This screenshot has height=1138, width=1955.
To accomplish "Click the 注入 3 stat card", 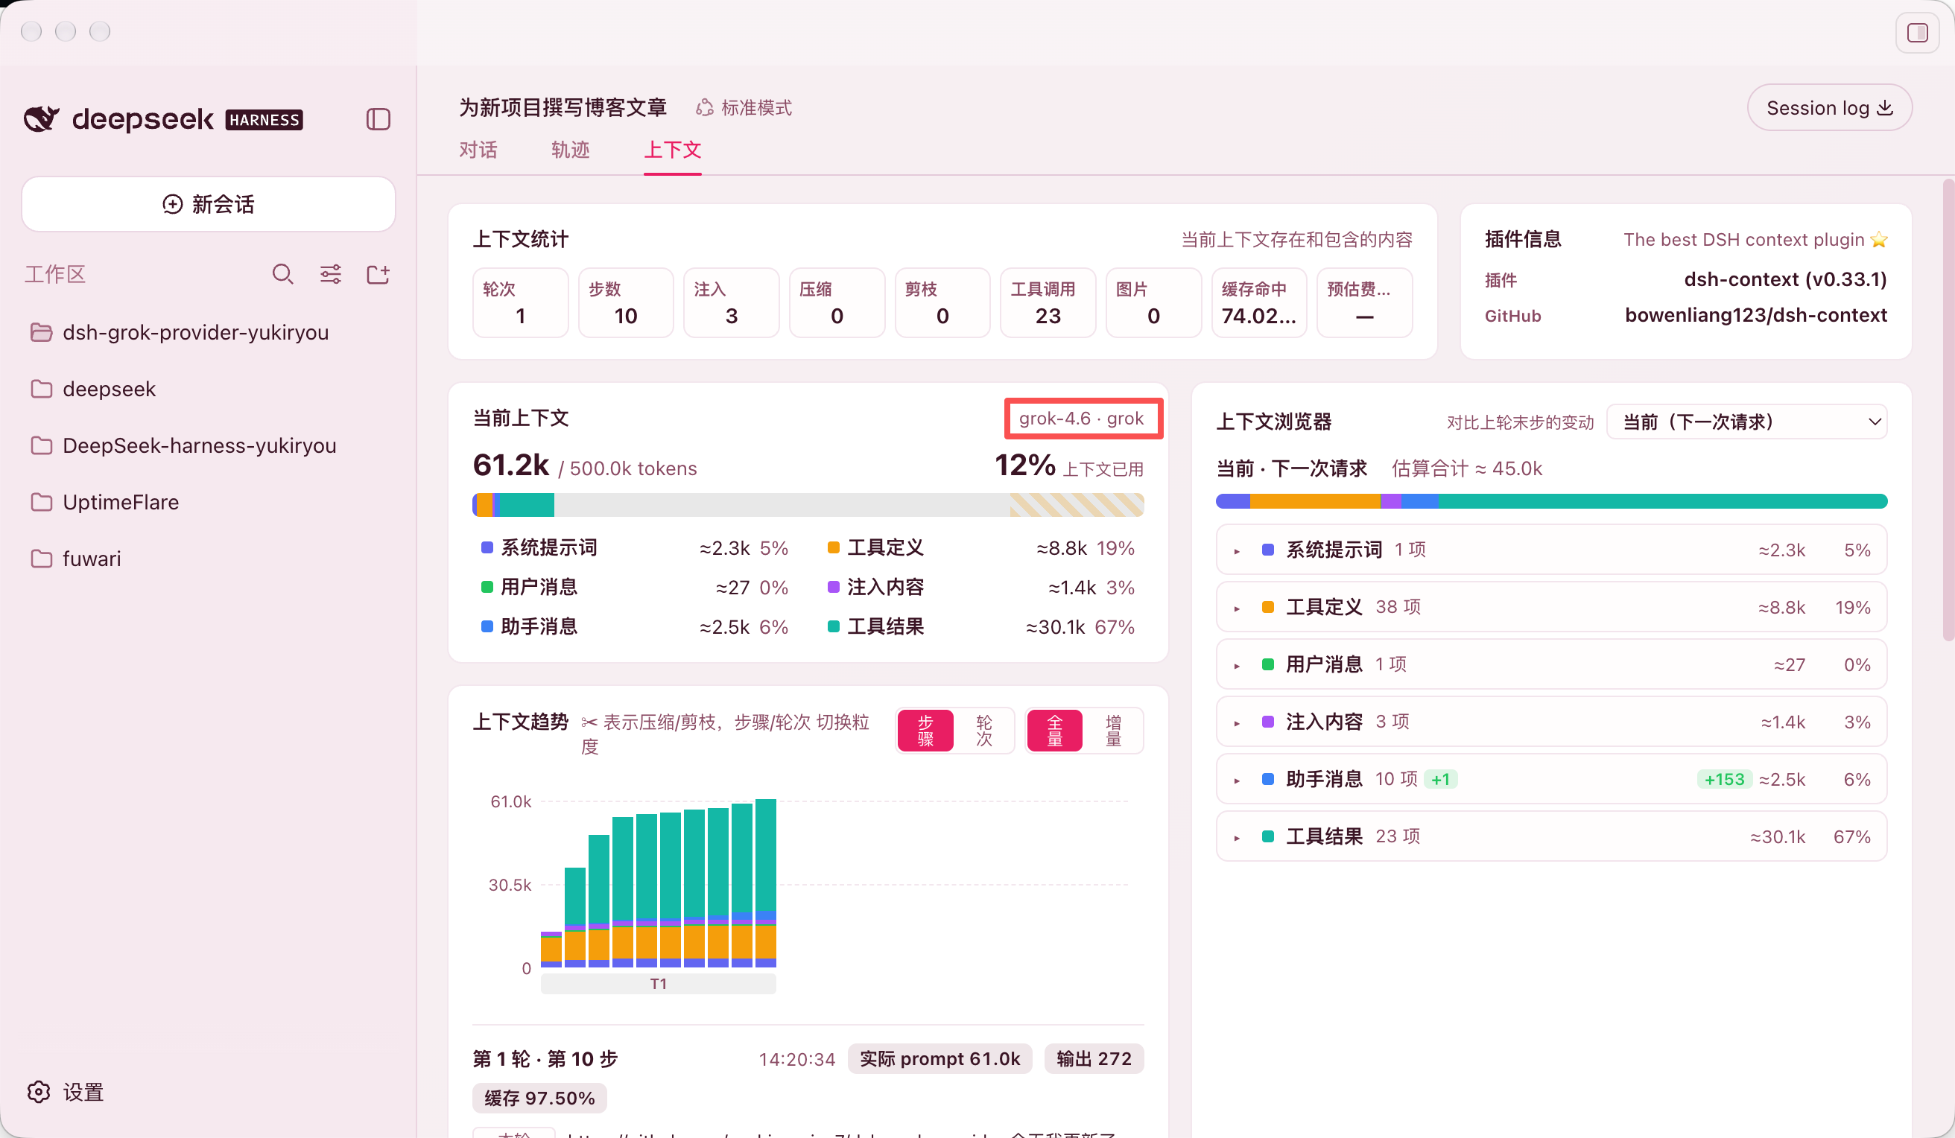I will coord(731,302).
